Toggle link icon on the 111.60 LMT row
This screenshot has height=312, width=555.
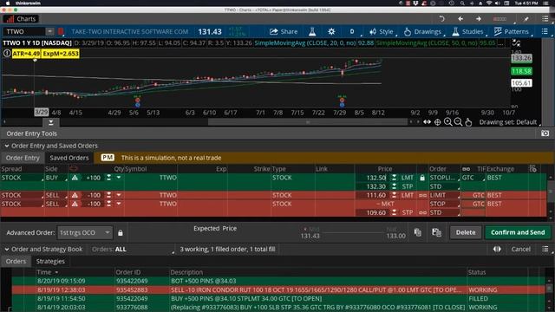(x=422, y=195)
